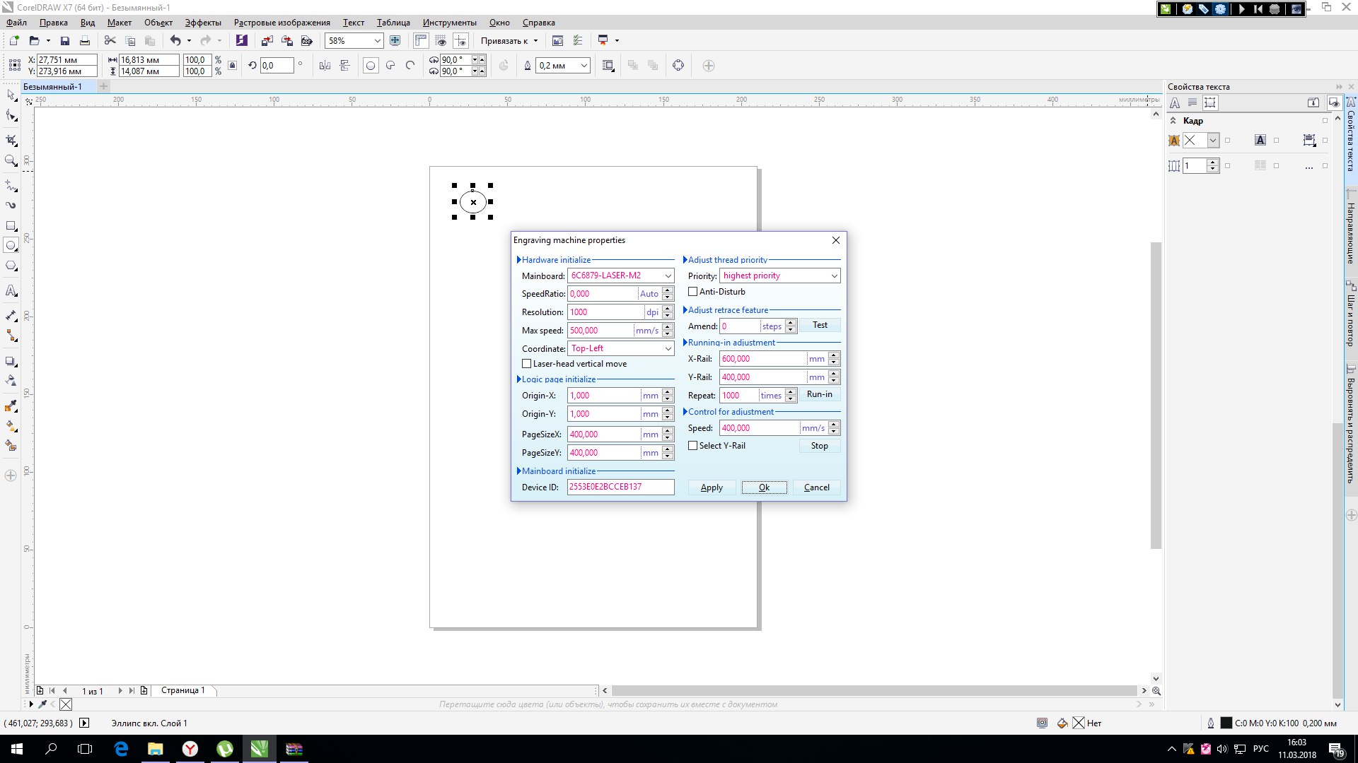
Task: Select the Text tool in toolbox
Action: 11,290
